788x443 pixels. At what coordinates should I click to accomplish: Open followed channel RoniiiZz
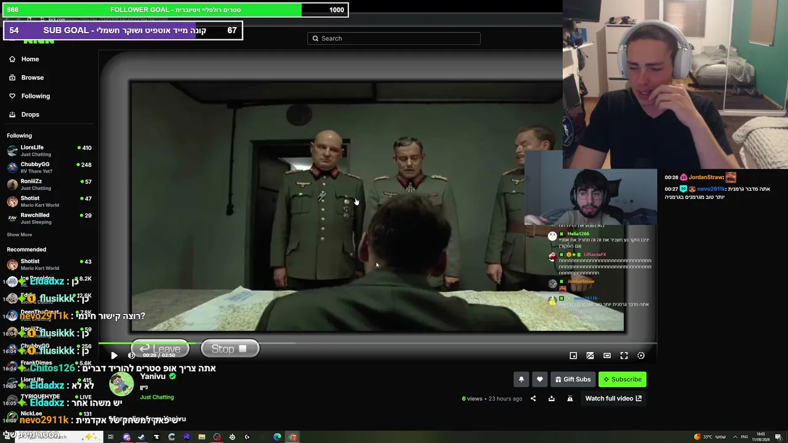tap(49, 185)
